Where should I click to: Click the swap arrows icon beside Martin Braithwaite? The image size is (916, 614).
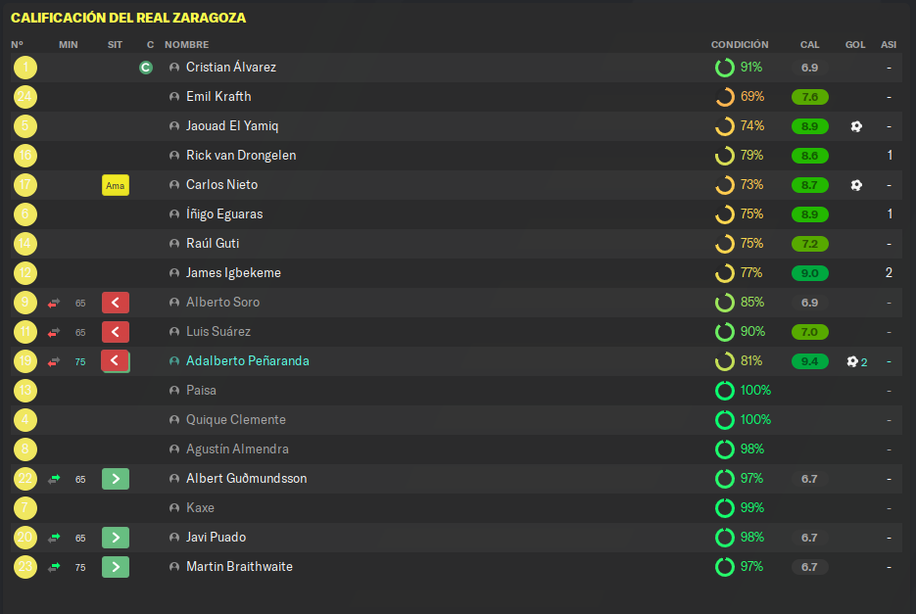coord(54,567)
